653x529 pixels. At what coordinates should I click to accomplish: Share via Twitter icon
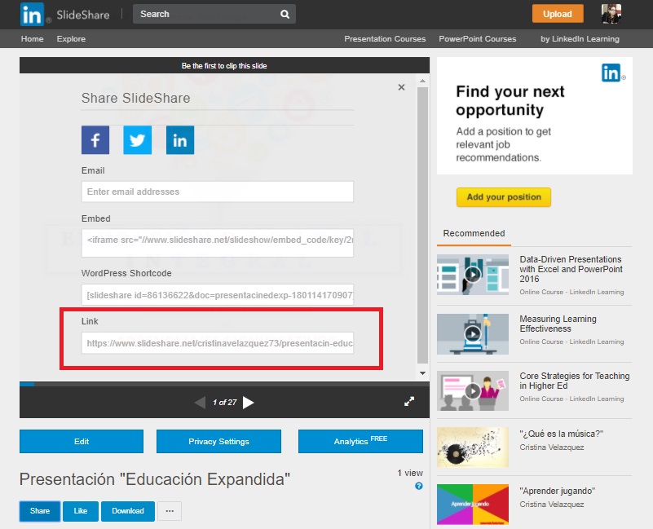[138, 140]
